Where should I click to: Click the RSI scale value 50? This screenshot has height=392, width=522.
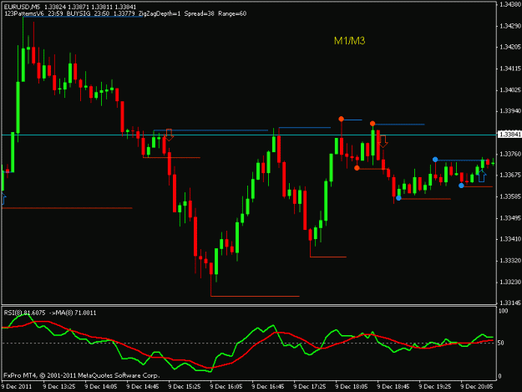point(502,343)
